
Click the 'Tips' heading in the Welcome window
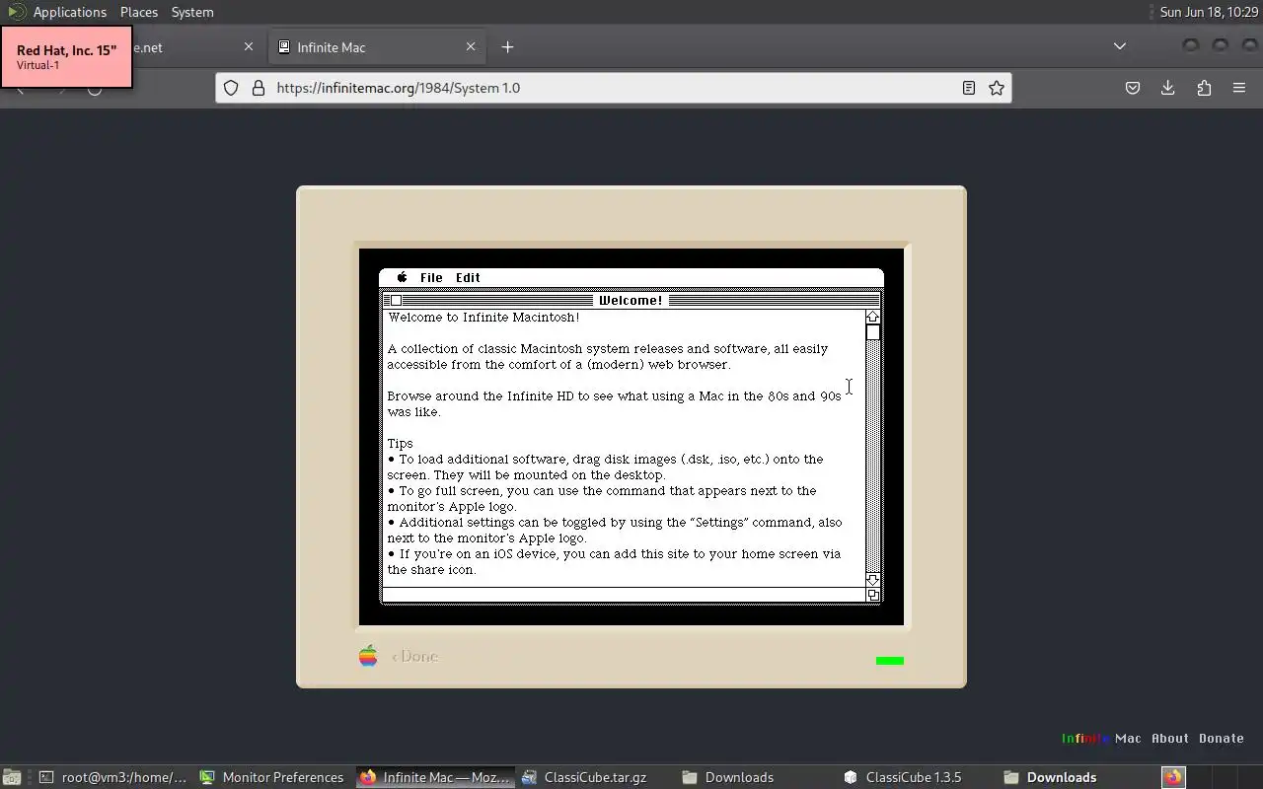(x=400, y=444)
